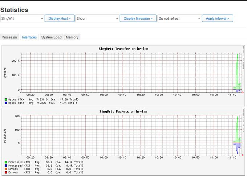Image resolution: width=247 pixels, height=184 pixels.
Task: Click Processed (TX) average 58.7
Action: pyautogui.click(x=49, y=162)
